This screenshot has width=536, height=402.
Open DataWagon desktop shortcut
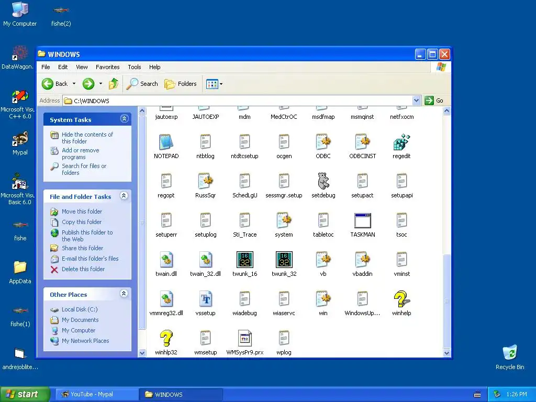20,53
